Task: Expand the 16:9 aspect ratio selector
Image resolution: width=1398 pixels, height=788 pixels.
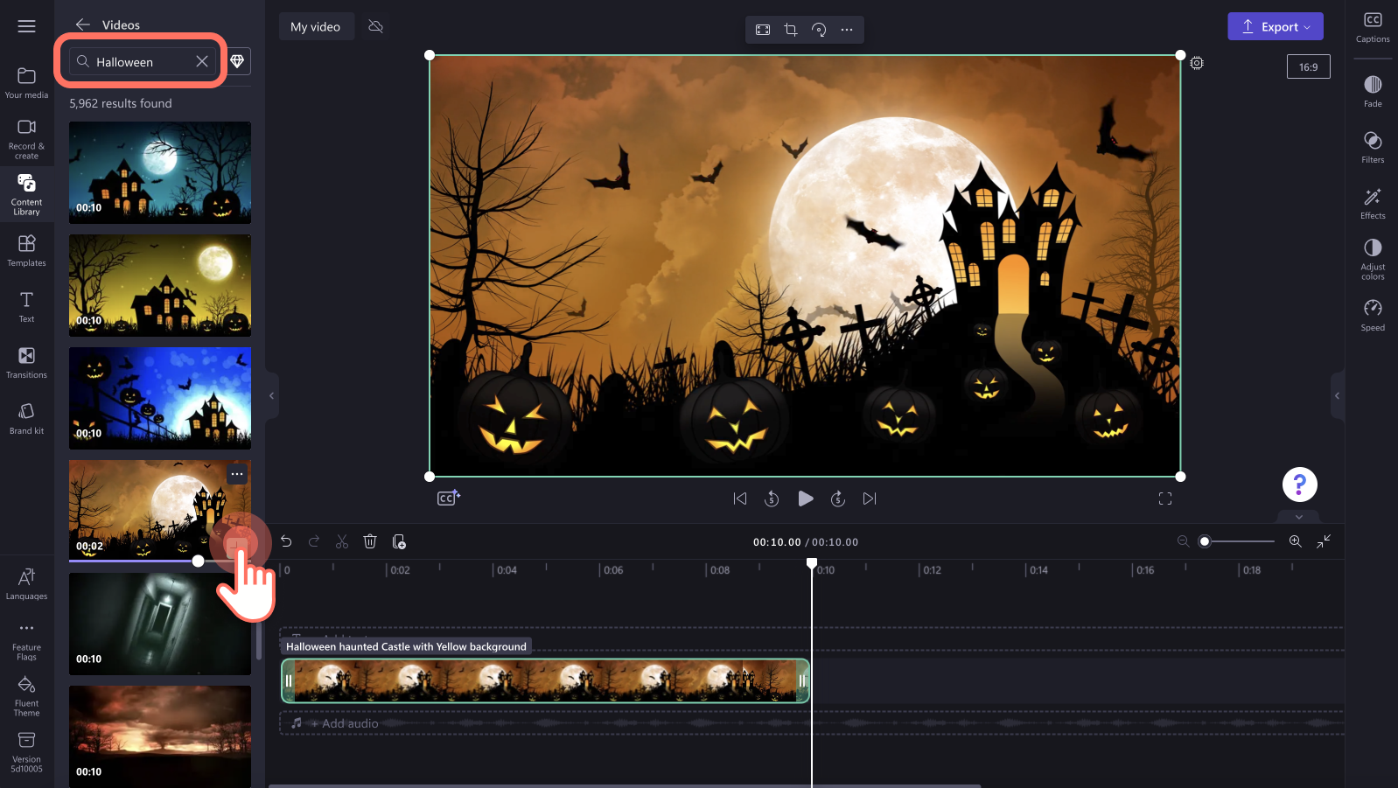Action: (x=1308, y=66)
